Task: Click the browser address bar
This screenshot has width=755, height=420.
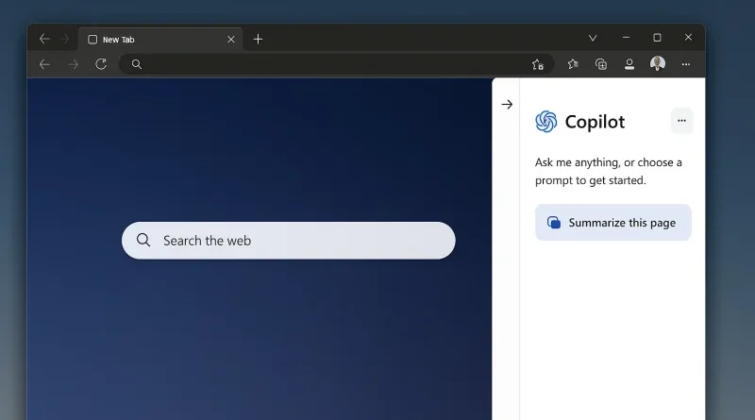Action: 330,64
